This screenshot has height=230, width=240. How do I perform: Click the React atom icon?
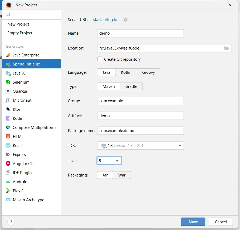pyautogui.click(x=8, y=145)
